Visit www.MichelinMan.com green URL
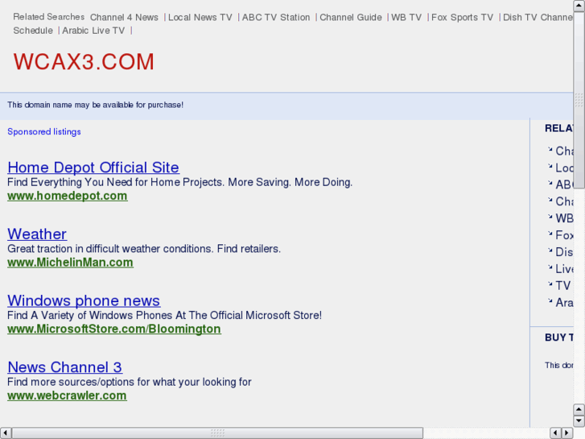This screenshot has height=439, width=585. [x=70, y=263]
